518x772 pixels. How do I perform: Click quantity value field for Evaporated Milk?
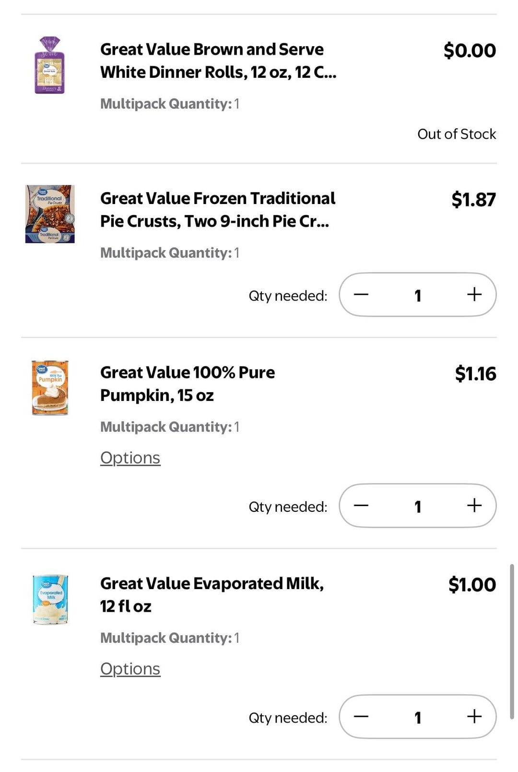click(418, 717)
